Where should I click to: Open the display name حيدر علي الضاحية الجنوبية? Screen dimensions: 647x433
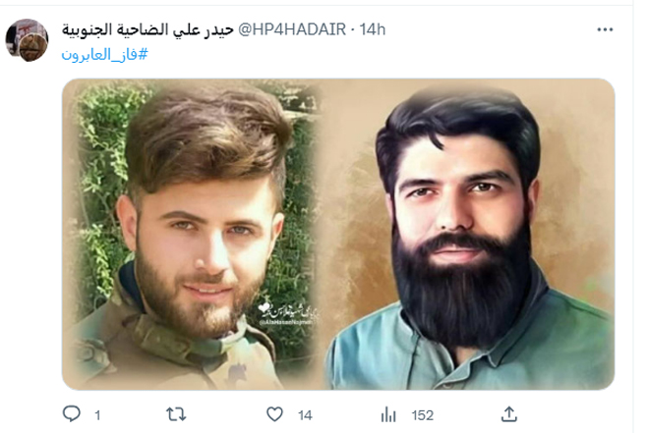(147, 29)
